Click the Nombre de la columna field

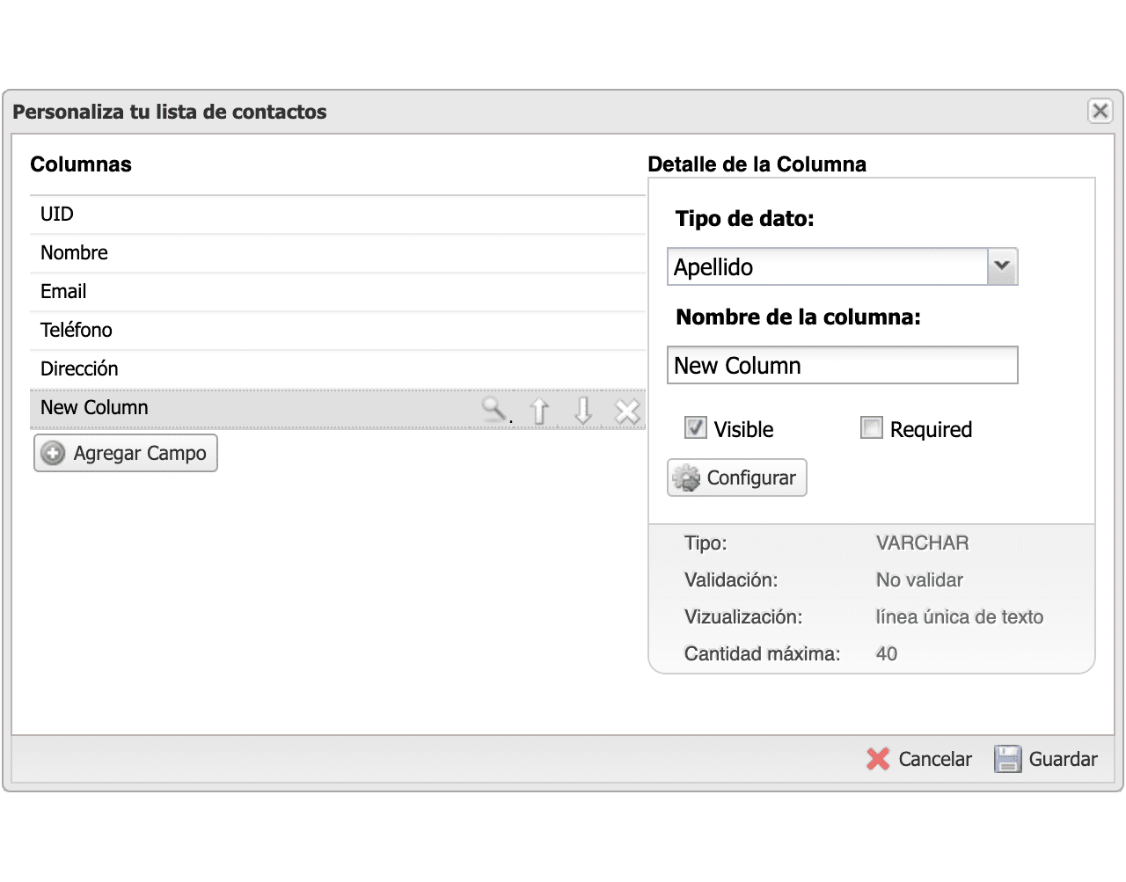[843, 365]
